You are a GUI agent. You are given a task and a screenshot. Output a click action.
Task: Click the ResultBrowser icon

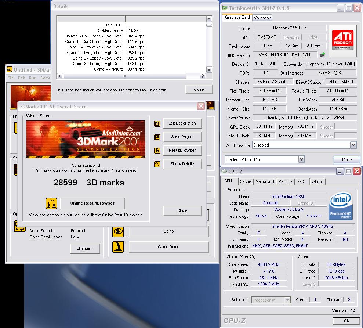tap(157, 151)
